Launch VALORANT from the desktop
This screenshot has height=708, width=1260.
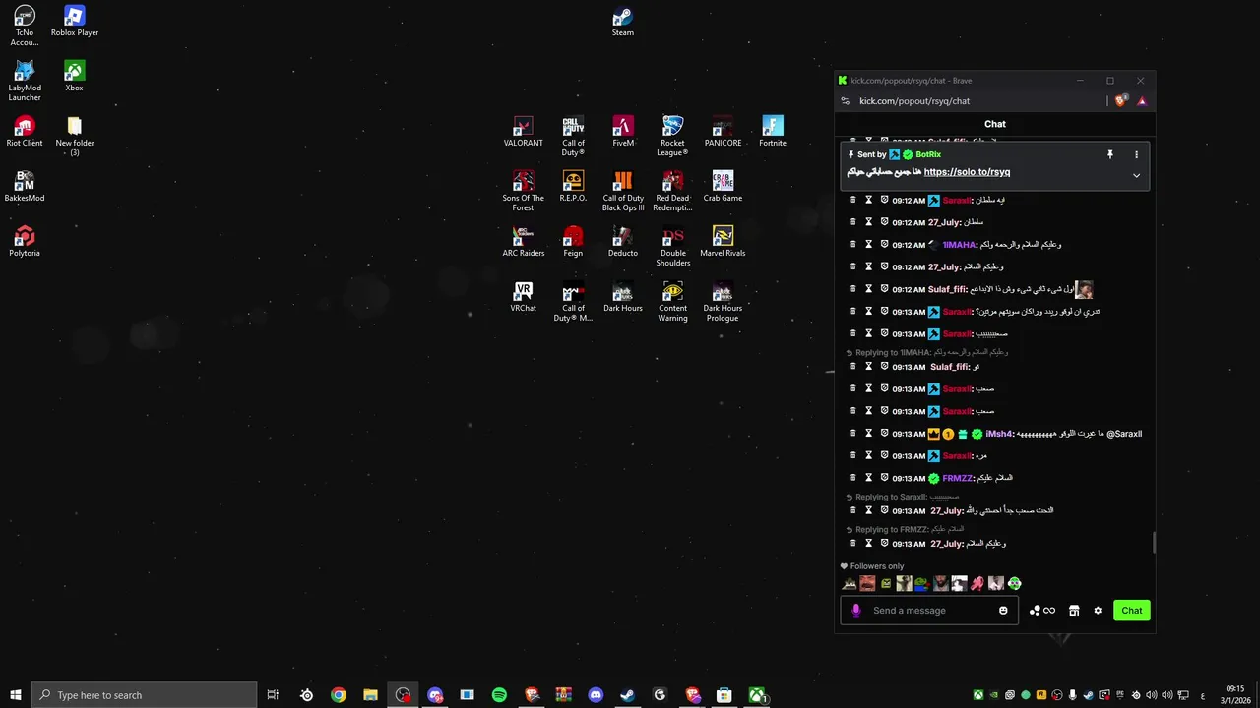coord(523,132)
